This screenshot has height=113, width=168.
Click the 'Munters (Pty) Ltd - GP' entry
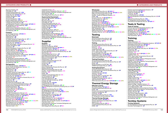(x=48, y=32)
